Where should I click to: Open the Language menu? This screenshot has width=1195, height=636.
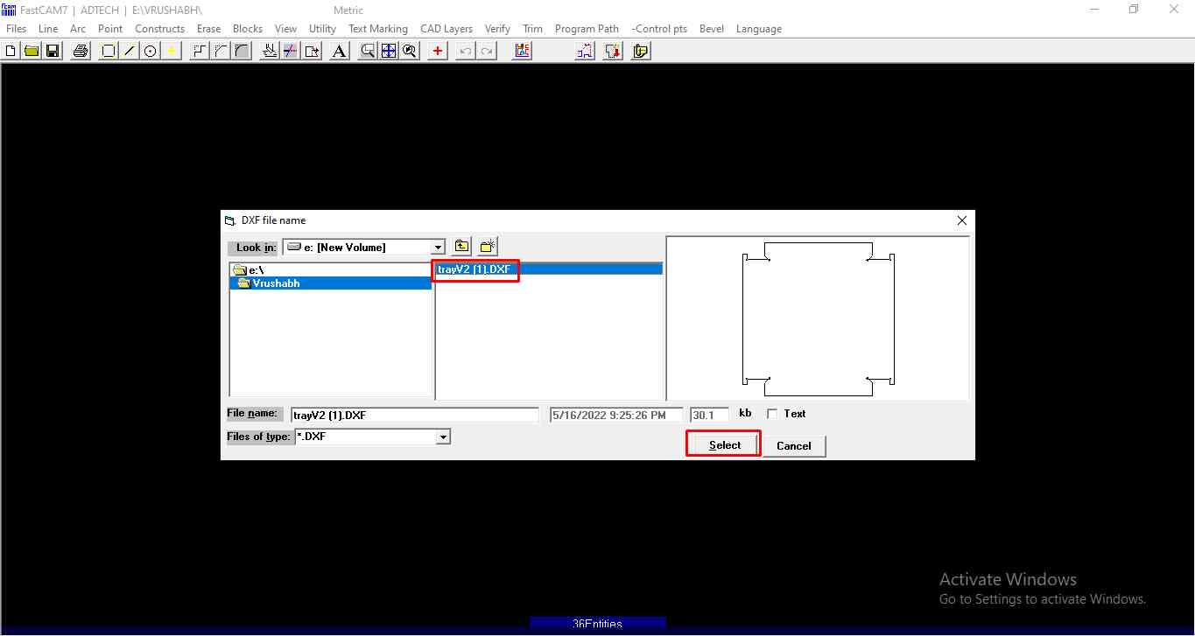759,29
